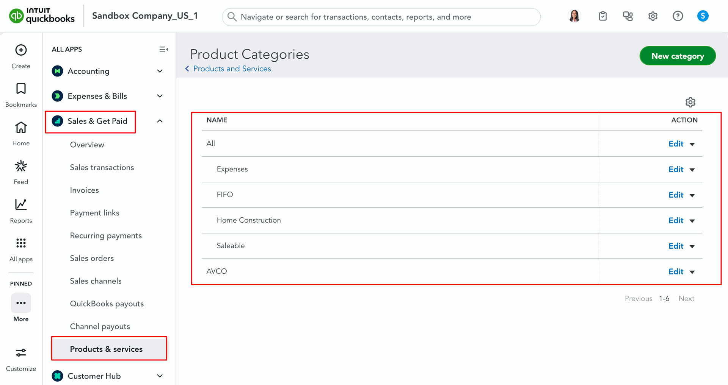Expand the Accounting section chevron
This screenshot has height=385, width=728.
click(x=160, y=71)
